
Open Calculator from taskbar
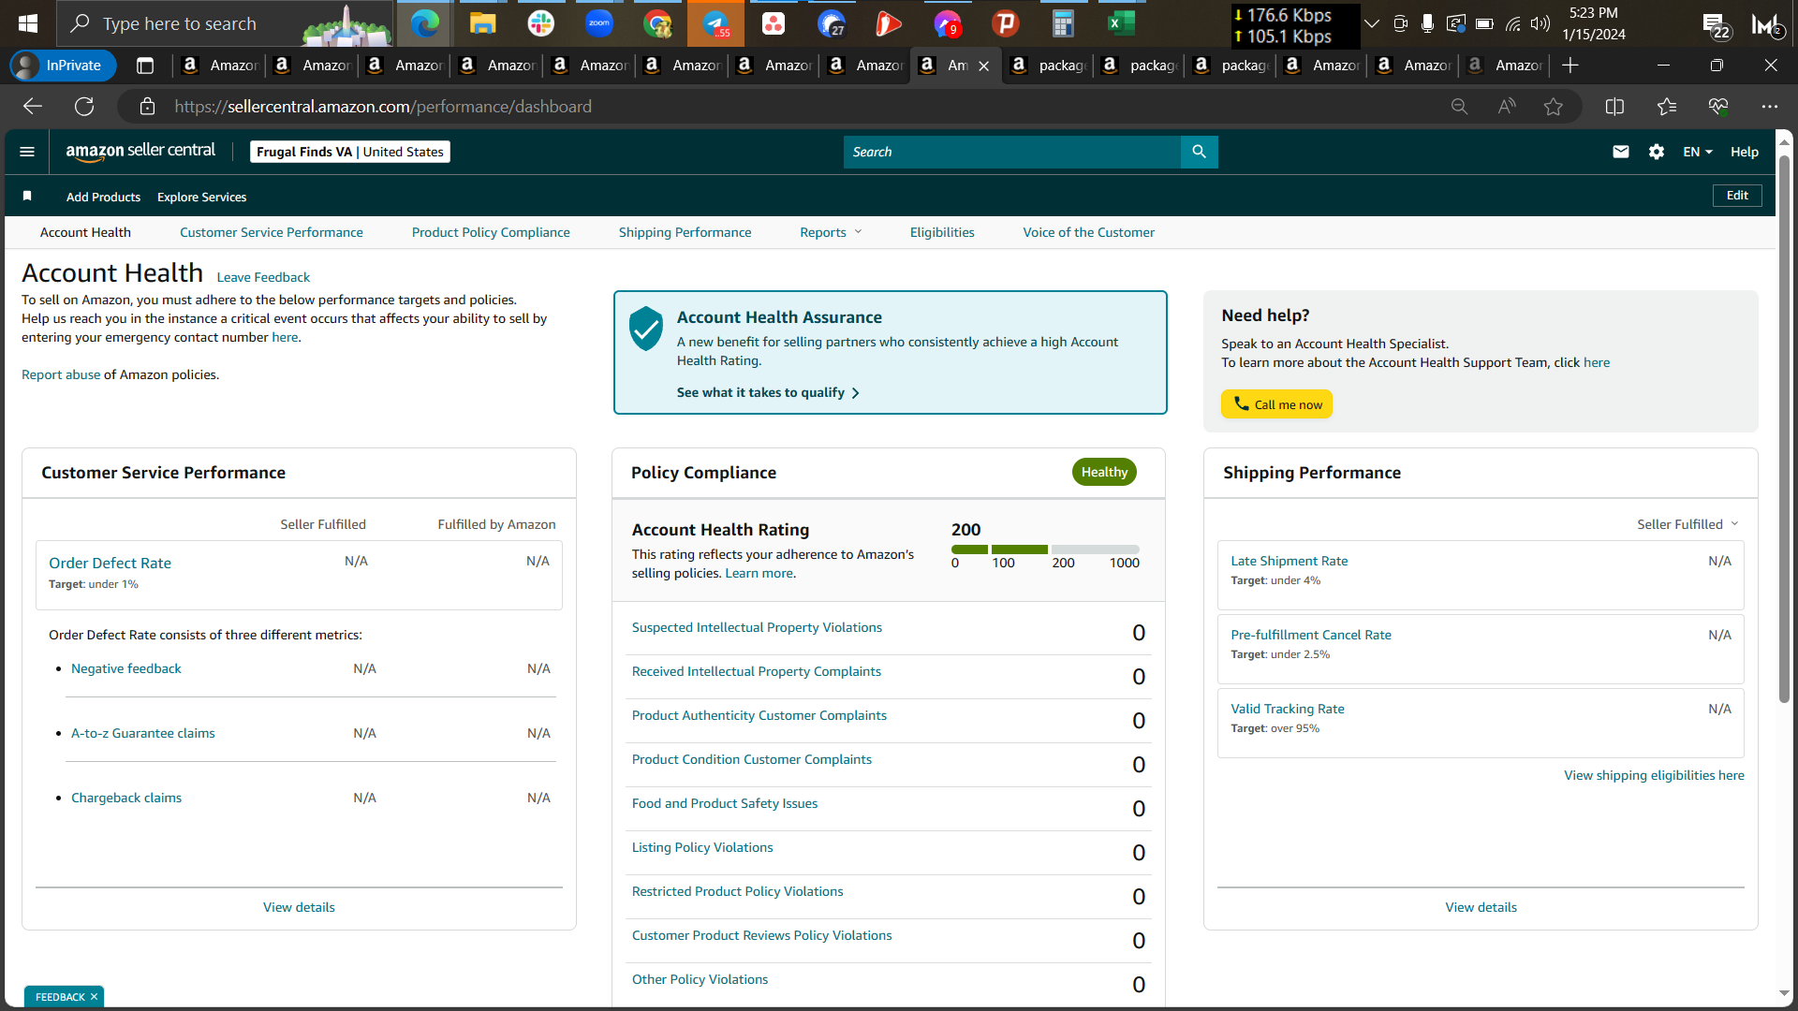1063,23
